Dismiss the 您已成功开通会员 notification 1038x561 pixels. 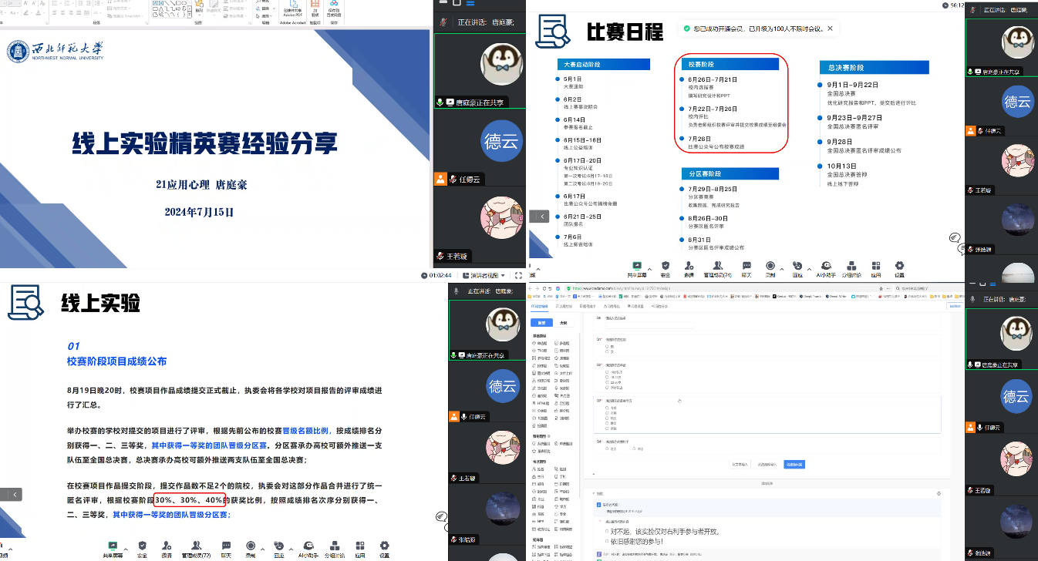point(830,29)
